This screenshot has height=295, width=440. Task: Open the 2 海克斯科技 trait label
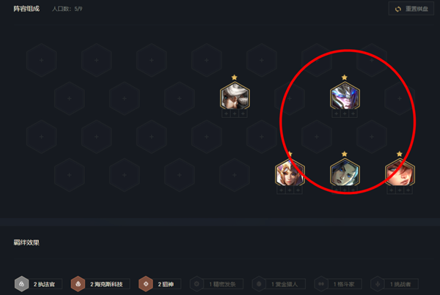(106, 284)
